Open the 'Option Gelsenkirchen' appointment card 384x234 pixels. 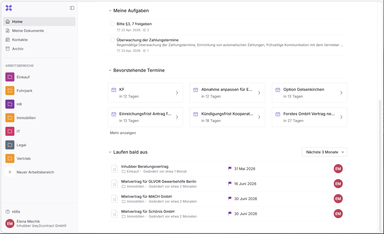pos(309,93)
